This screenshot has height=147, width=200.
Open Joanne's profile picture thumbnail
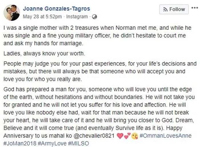[x=12, y=13]
